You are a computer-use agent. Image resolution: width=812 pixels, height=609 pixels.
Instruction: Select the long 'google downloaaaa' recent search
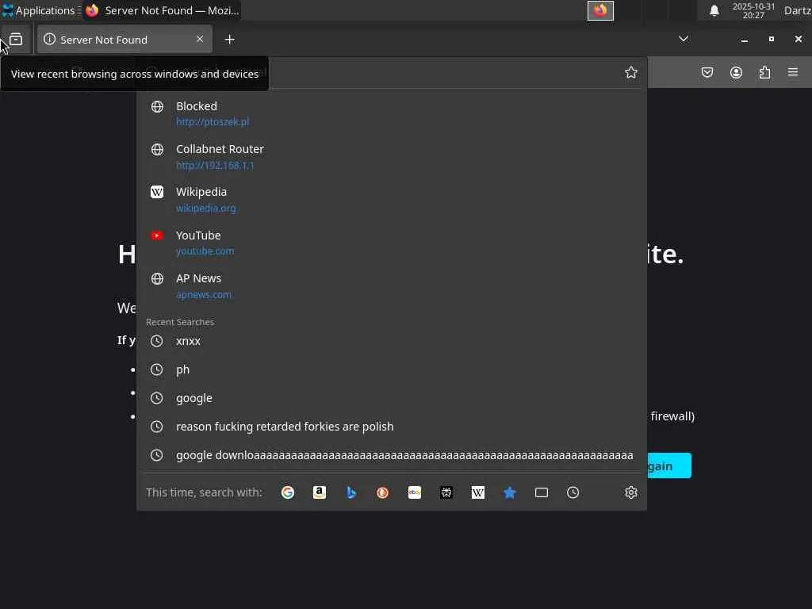(x=392, y=455)
